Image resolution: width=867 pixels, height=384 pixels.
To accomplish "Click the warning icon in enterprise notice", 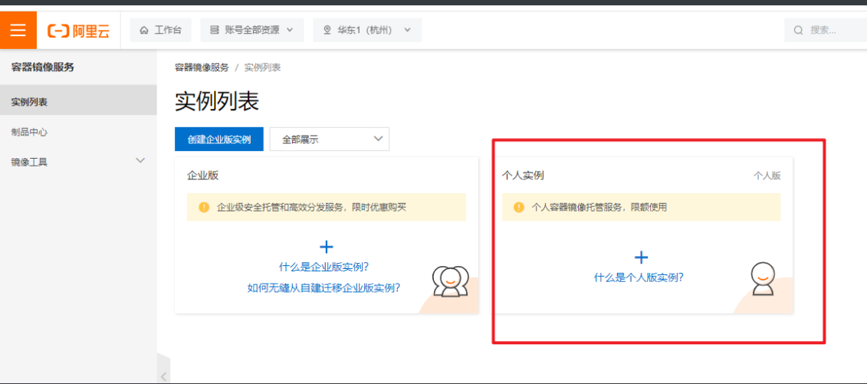I will tap(204, 207).
